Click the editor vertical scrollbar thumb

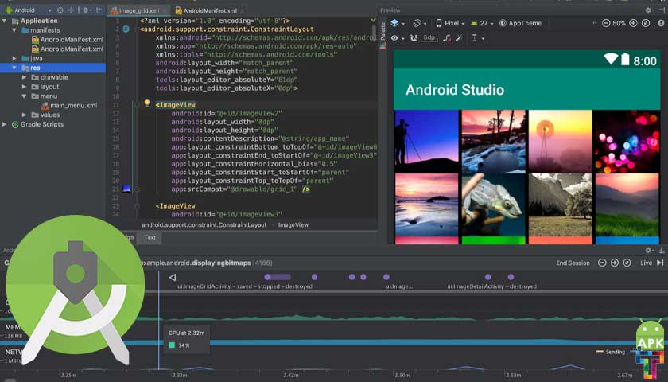pos(375,32)
